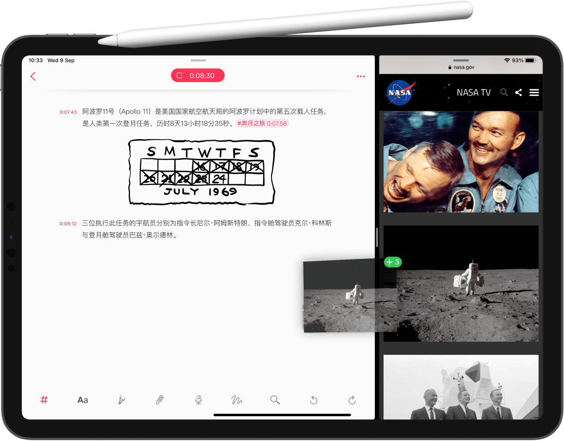Select the red hashtag topic tool

(x=44, y=400)
